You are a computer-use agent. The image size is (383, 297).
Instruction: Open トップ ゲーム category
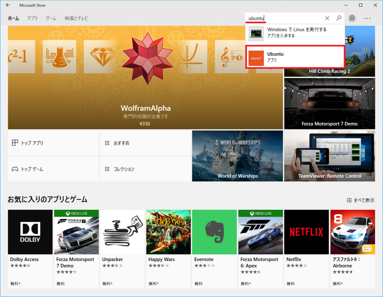53,169
